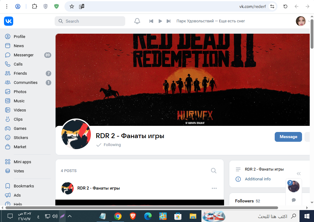This screenshot has height=222, width=314.
Task: Click the Followers 52 heading
Action: tap(247, 201)
